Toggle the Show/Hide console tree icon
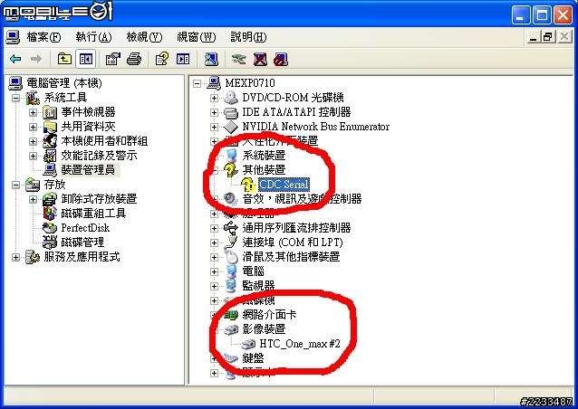 pyautogui.click(x=86, y=59)
